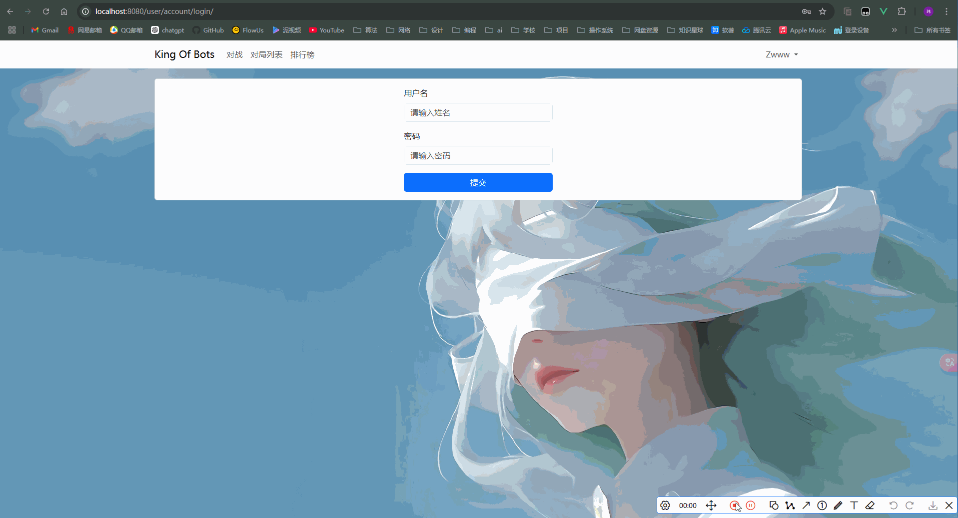The image size is (958, 518).
Task: Open the chatgpt bookmark
Action: (168, 30)
